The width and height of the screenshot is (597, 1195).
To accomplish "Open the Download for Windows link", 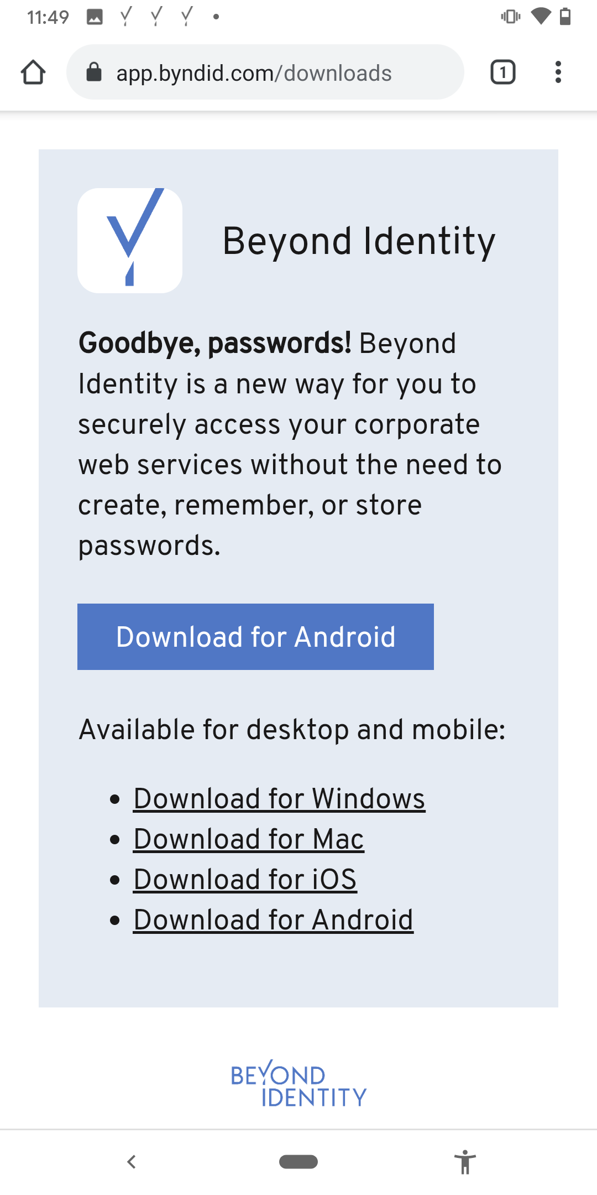I will click(x=279, y=798).
